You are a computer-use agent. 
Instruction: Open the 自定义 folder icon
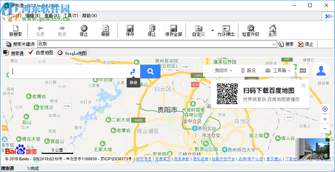(x=199, y=31)
